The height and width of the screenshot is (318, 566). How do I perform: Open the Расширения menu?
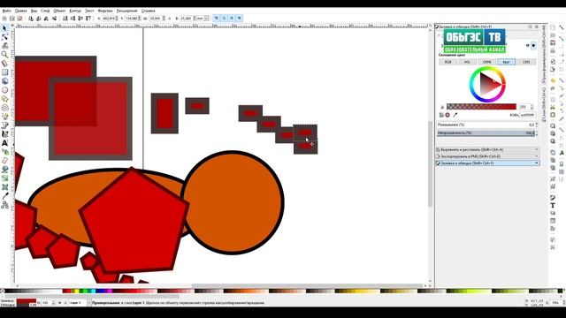126,11
